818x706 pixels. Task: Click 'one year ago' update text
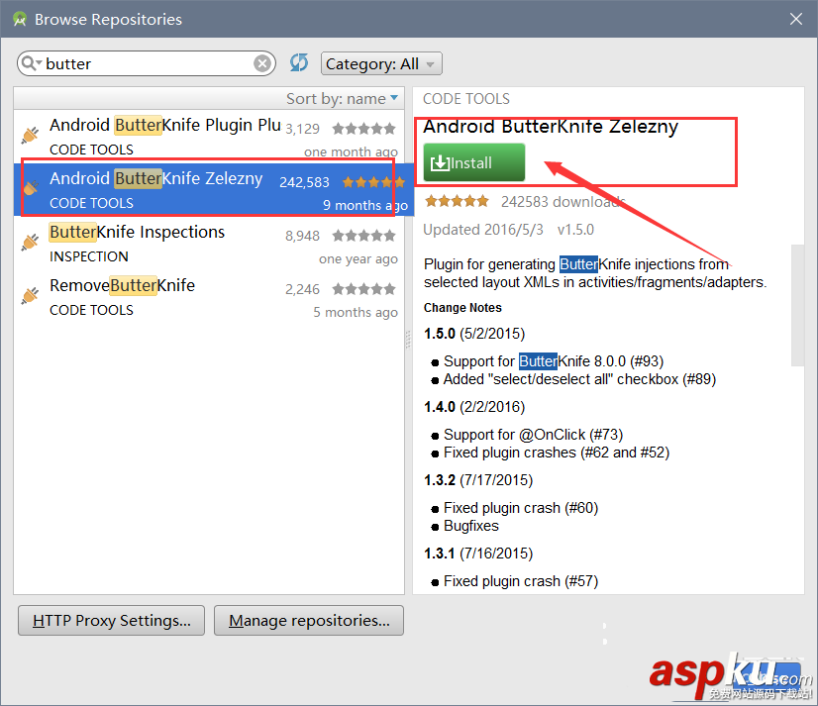point(358,259)
